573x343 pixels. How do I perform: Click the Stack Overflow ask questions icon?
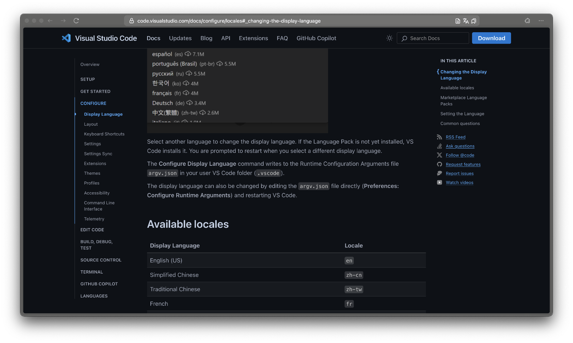pyautogui.click(x=439, y=146)
